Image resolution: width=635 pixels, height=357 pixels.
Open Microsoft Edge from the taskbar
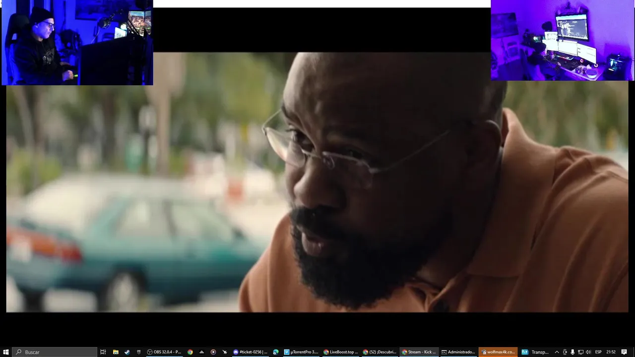[x=276, y=352]
